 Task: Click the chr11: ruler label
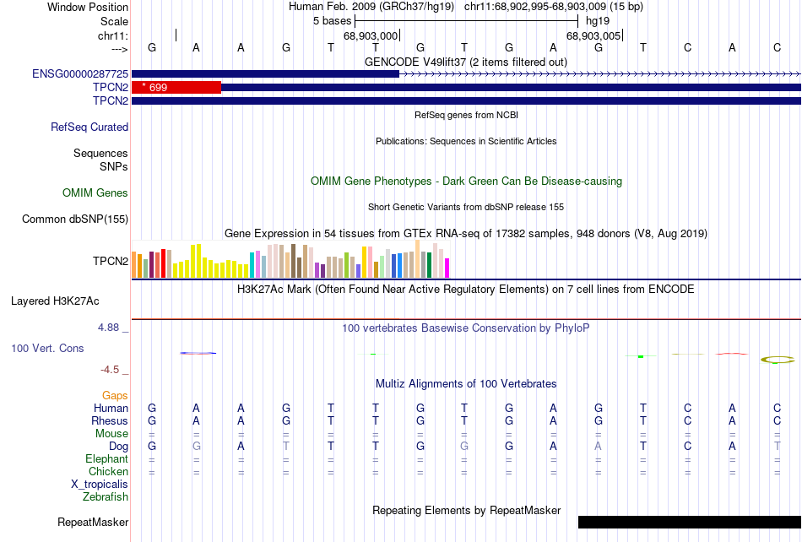pyautogui.click(x=113, y=35)
